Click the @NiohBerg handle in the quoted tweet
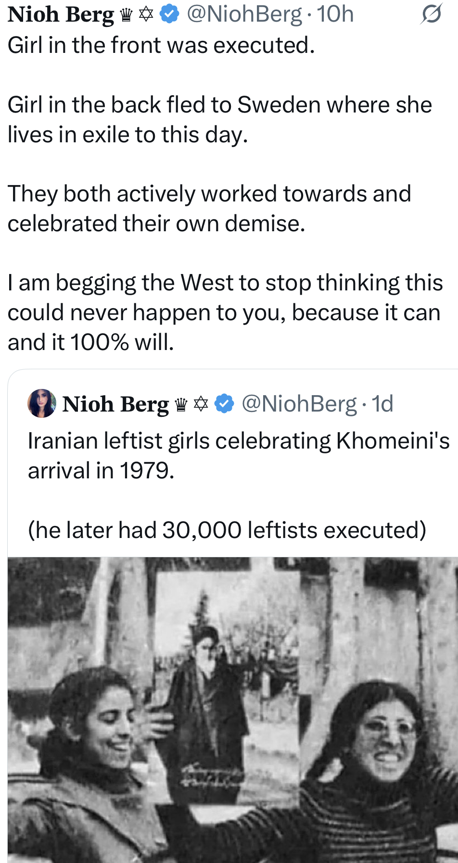Image resolution: width=458 pixels, height=863 pixels. (299, 404)
